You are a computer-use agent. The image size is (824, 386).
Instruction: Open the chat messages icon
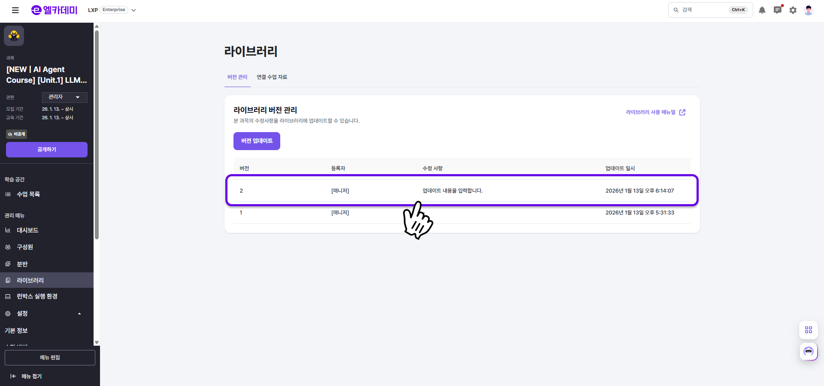pos(777,10)
